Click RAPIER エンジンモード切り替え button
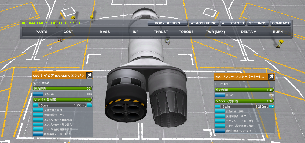 tap(38, 124)
